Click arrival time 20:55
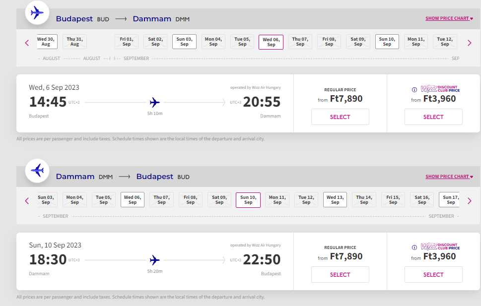 pos(262,102)
